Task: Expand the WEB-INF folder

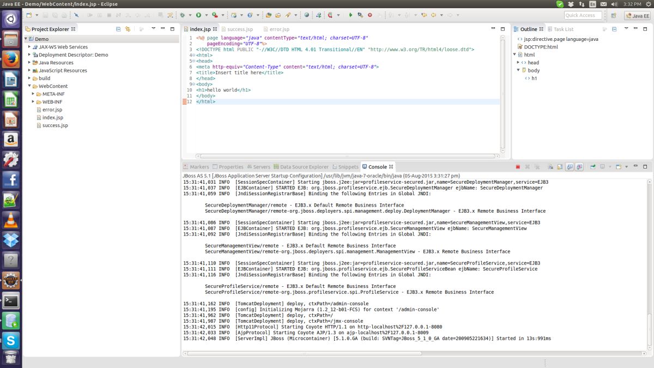Action: [33, 102]
